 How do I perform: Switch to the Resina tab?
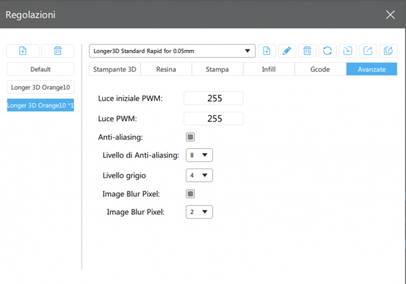coord(166,69)
